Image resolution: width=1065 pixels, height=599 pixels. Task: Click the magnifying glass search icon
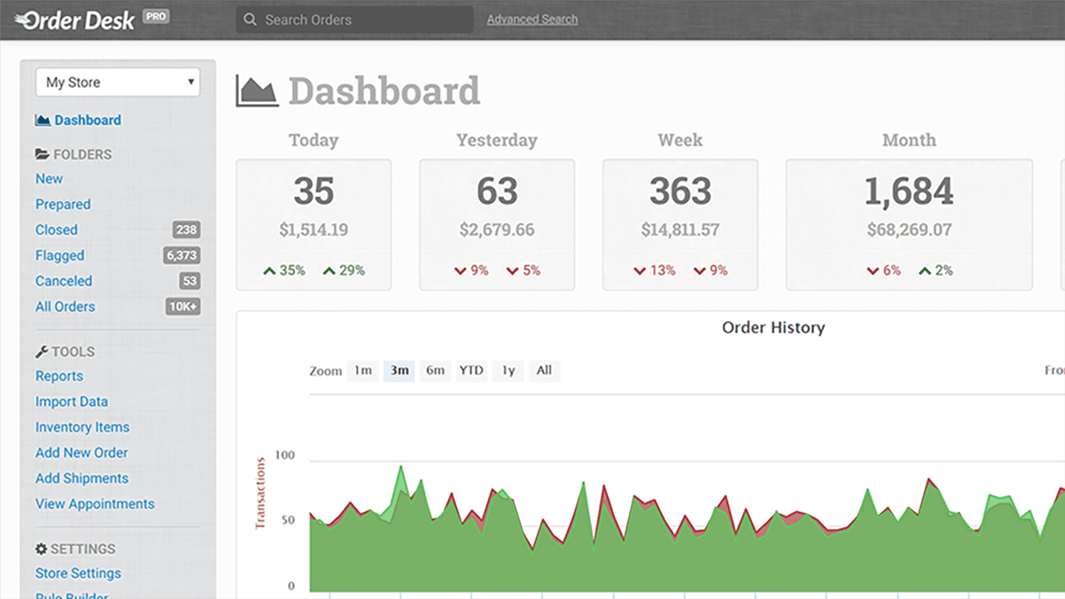[x=250, y=19]
